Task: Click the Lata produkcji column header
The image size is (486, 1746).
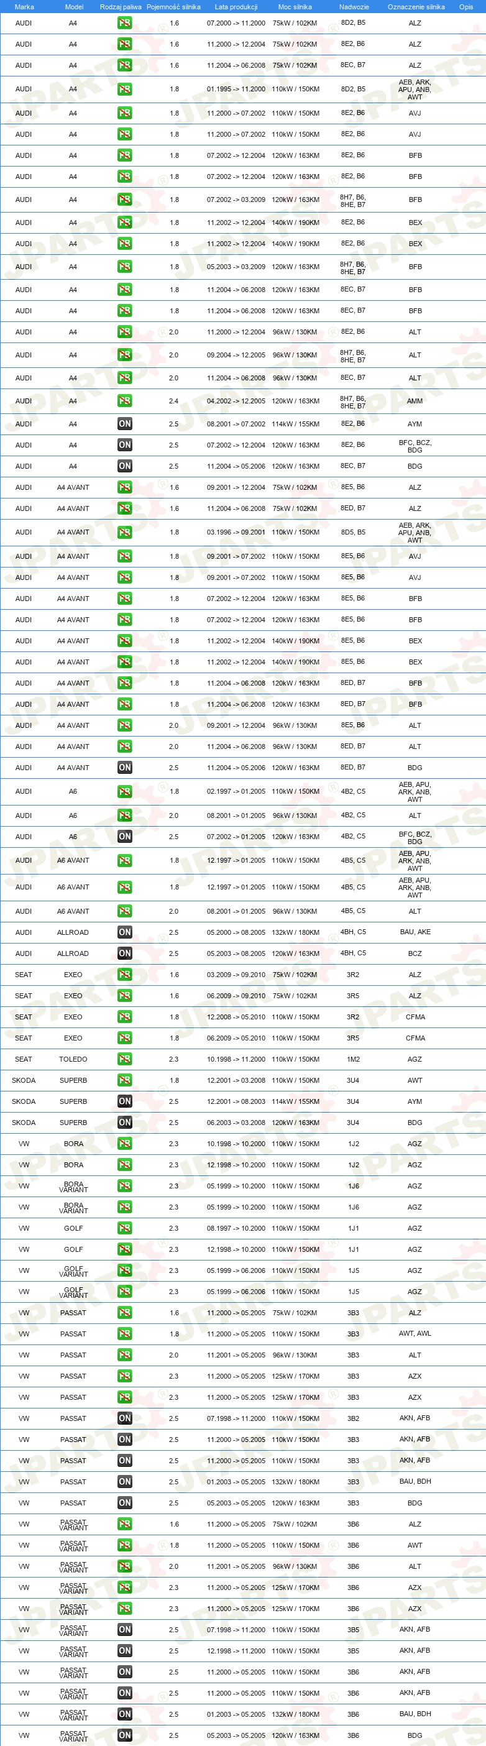Action: point(236,7)
